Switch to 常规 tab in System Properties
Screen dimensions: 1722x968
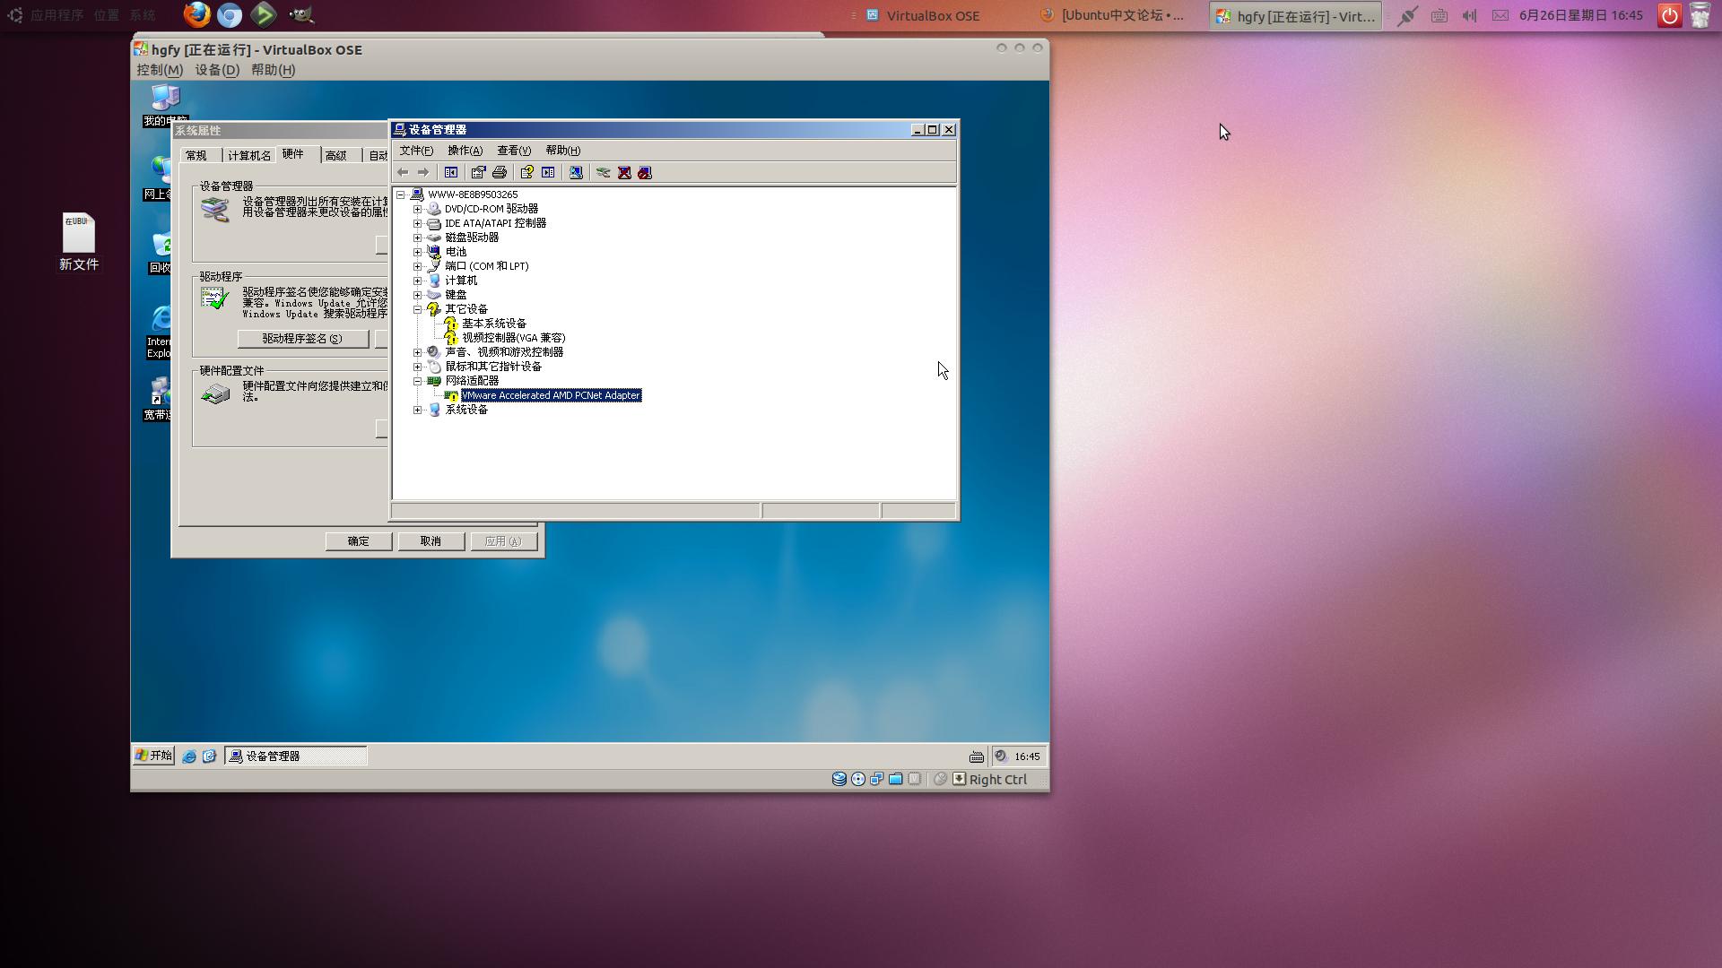click(196, 155)
